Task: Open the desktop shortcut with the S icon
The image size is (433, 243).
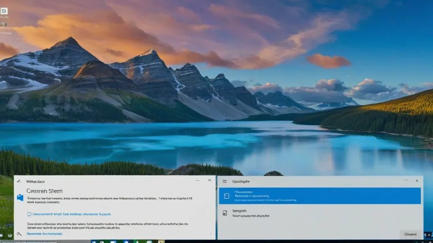Action: tap(4, 11)
